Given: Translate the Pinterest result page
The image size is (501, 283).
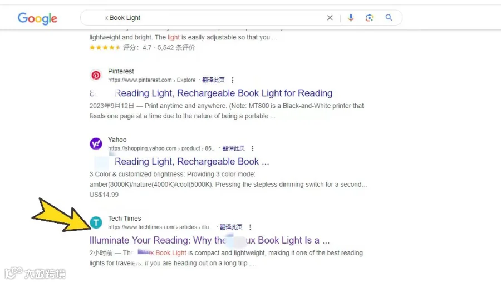Looking at the screenshot, I should pyautogui.click(x=213, y=80).
